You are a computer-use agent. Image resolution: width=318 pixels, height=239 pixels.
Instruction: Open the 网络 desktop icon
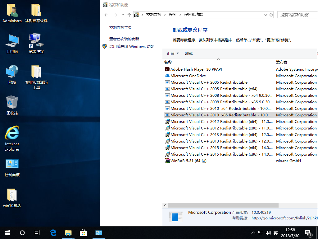pos(12,74)
